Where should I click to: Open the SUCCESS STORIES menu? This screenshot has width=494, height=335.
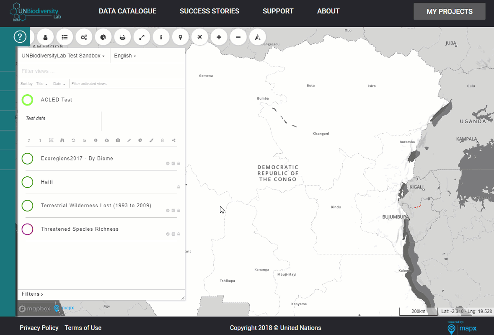[x=209, y=11]
